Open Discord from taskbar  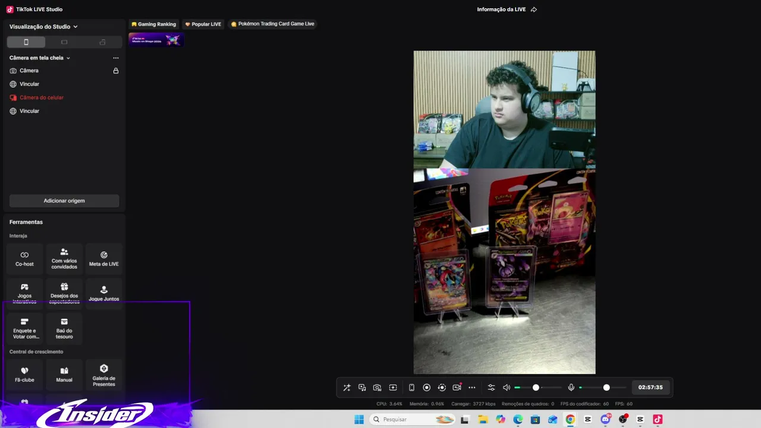point(605,420)
